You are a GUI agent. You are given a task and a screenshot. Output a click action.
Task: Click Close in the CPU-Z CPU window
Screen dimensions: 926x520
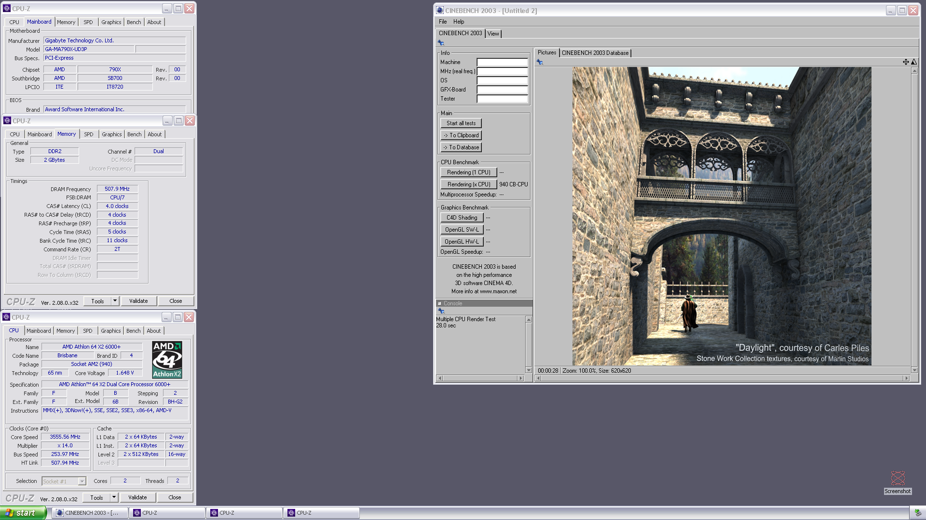point(175,497)
